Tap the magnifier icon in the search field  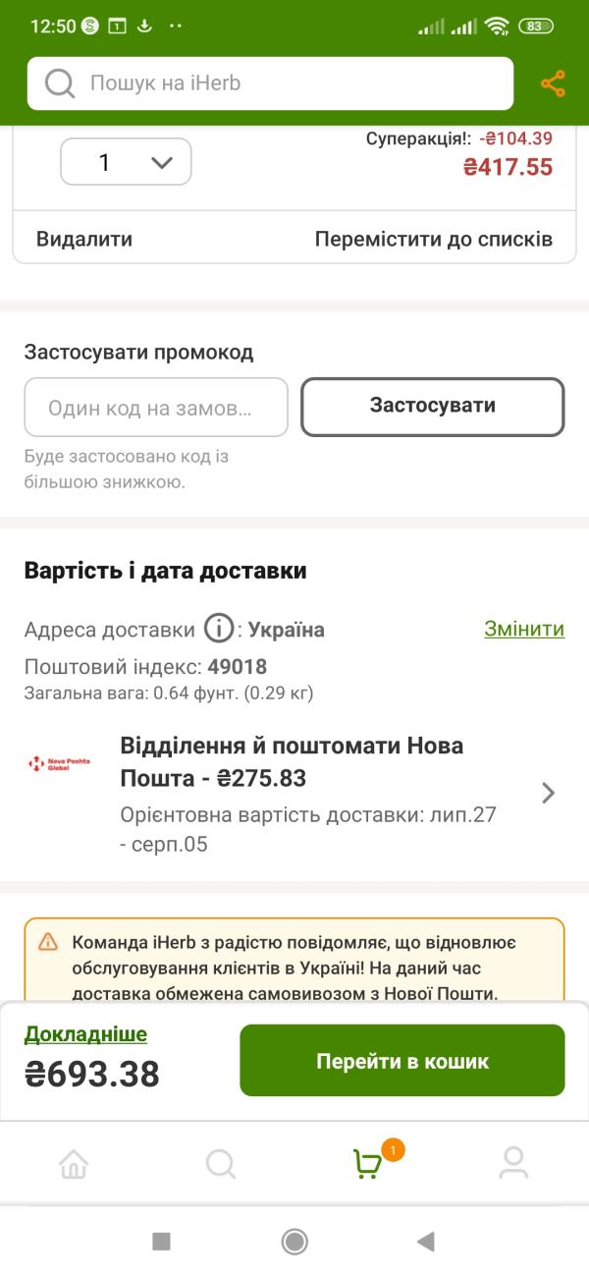(x=60, y=83)
